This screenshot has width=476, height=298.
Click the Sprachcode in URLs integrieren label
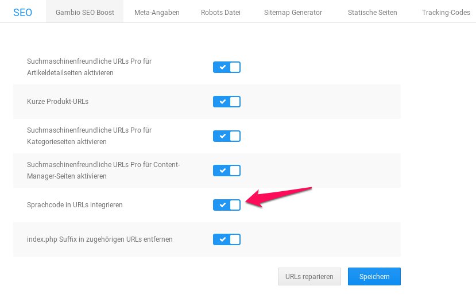coord(75,205)
